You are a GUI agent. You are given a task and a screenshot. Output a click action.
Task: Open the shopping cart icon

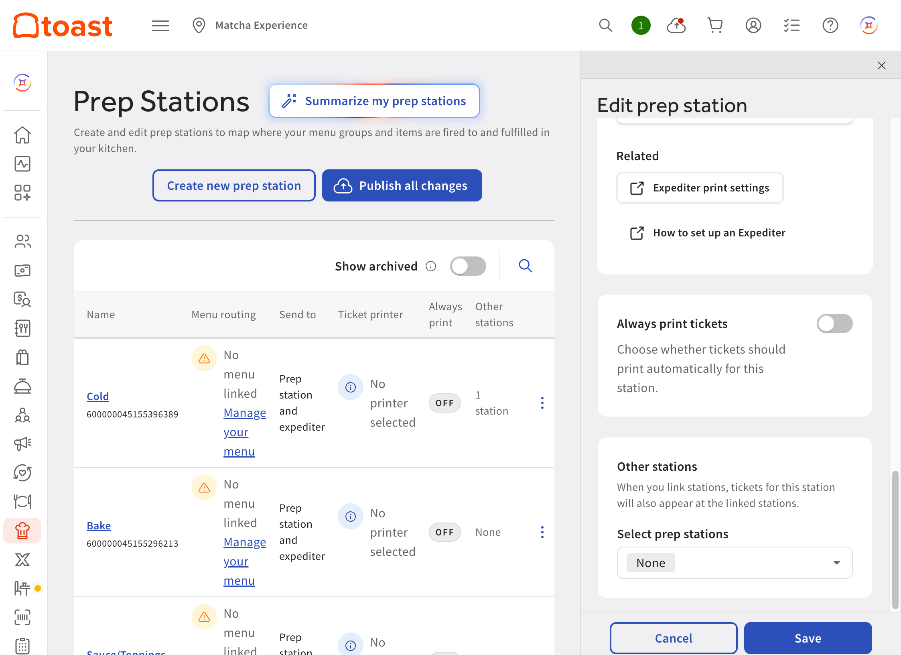point(715,25)
